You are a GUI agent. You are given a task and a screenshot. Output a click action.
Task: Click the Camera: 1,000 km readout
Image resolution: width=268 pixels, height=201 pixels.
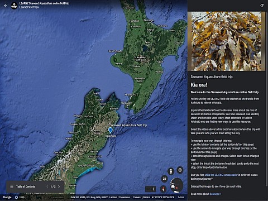[141, 197]
